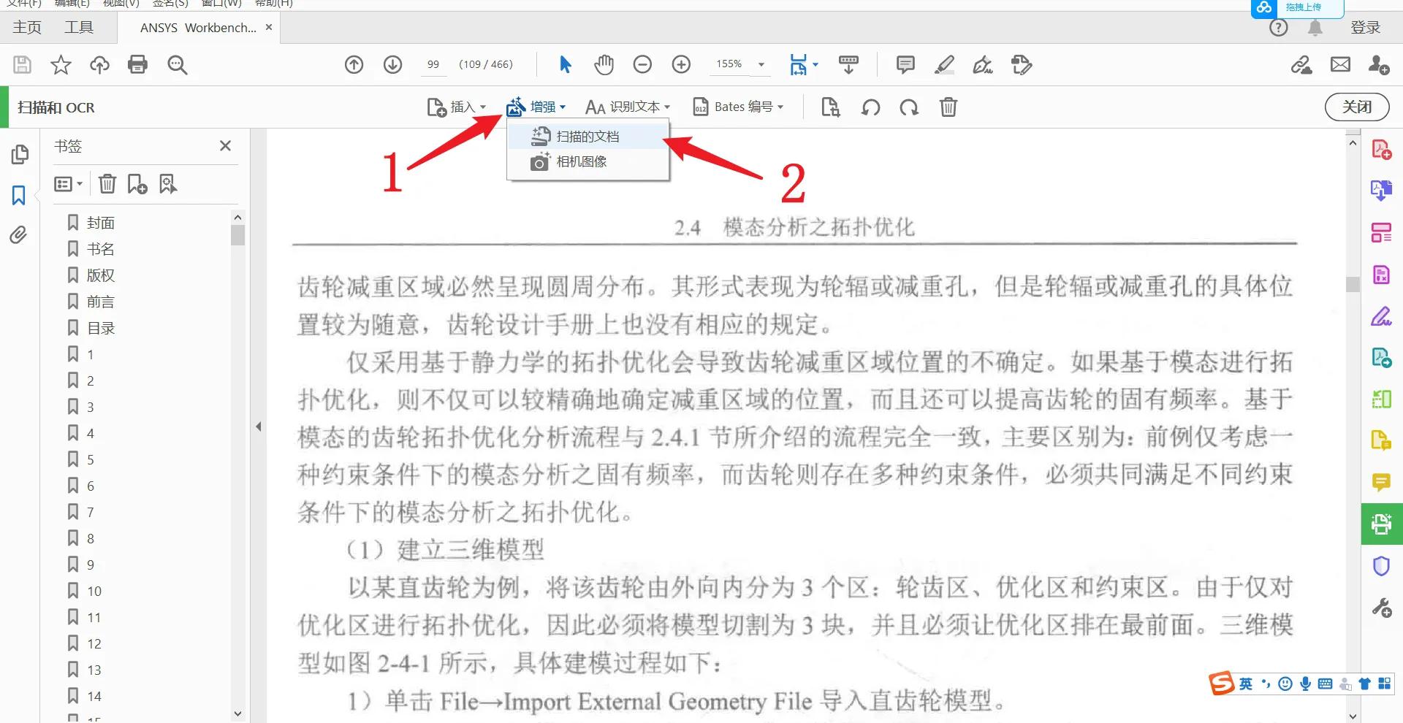Screen dimensions: 1403x723
Task: Select the hand pan tool
Action: 604,64
